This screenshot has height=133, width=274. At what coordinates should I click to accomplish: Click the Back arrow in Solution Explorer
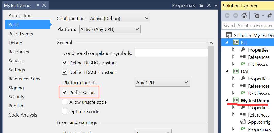pos(227,15)
